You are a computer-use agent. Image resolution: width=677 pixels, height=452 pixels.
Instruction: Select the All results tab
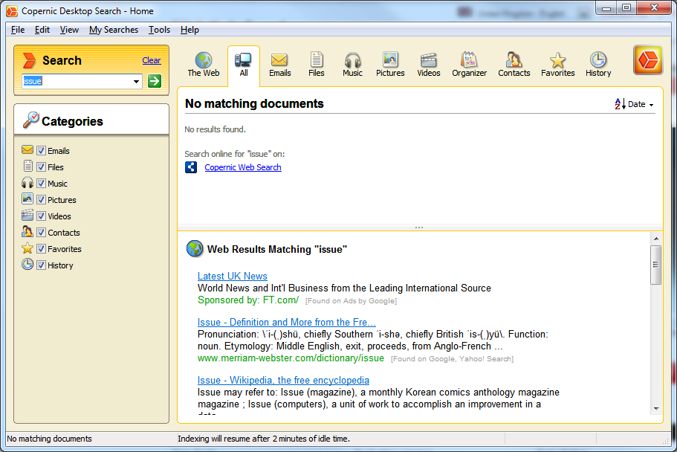(244, 65)
